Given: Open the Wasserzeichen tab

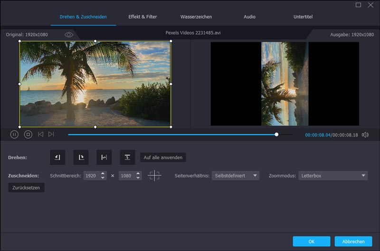Looking at the screenshot, I should 196,17.
